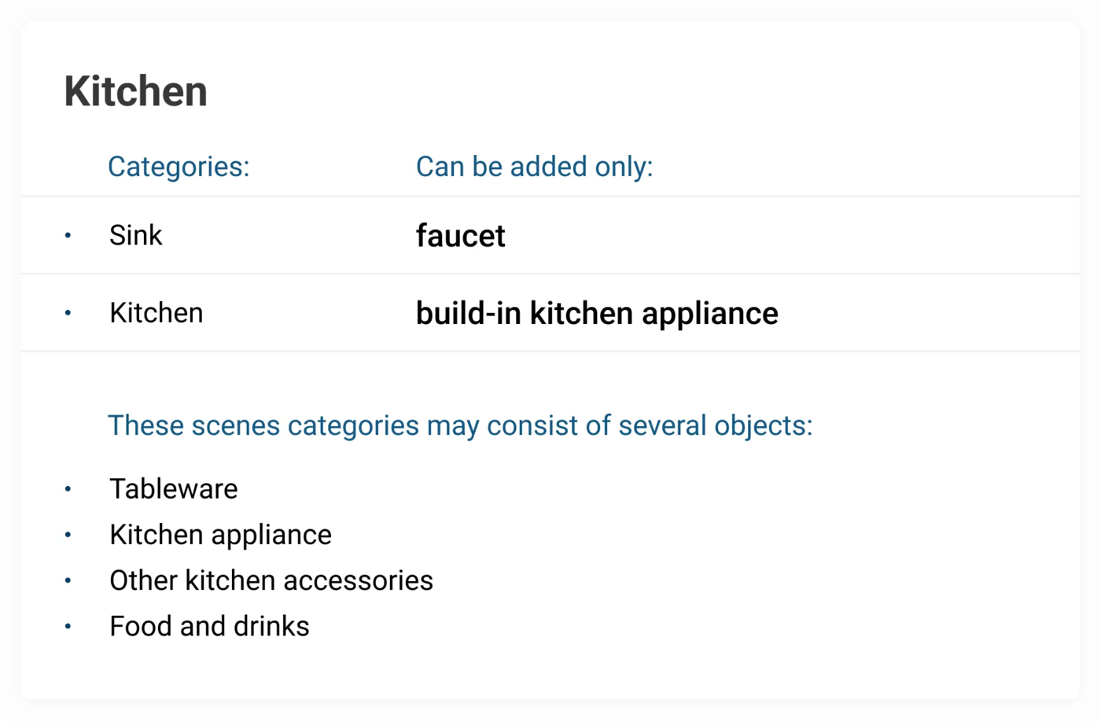Click the bullet dot beside the Kitchen row
Viewport: 1101px width, 722px height.
click(x=68, y=313)
